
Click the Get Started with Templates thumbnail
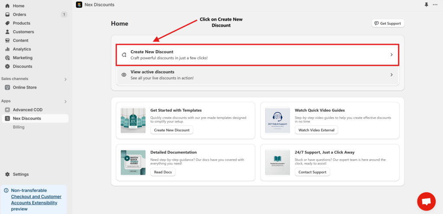[x=133, y=120]
